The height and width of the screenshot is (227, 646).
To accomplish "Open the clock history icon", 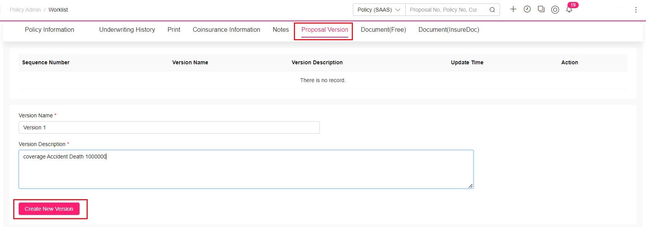I will click(527, 9).
